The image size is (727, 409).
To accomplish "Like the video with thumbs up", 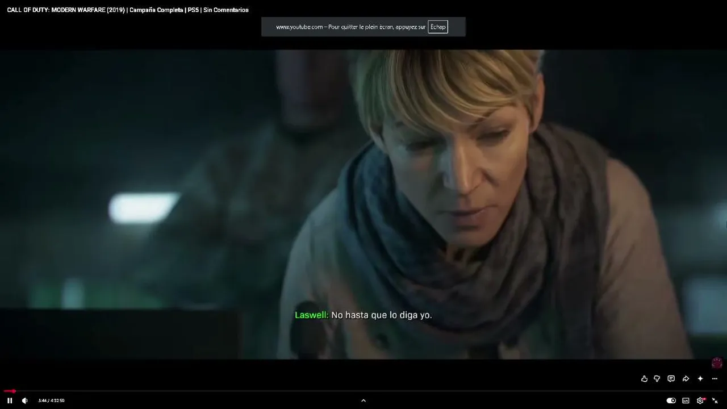I will click(x=644, y=379).
